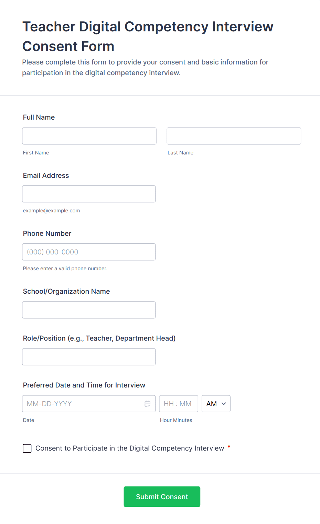Click the Last Name input field
This screenshot has width=320, height=524.
234,136
